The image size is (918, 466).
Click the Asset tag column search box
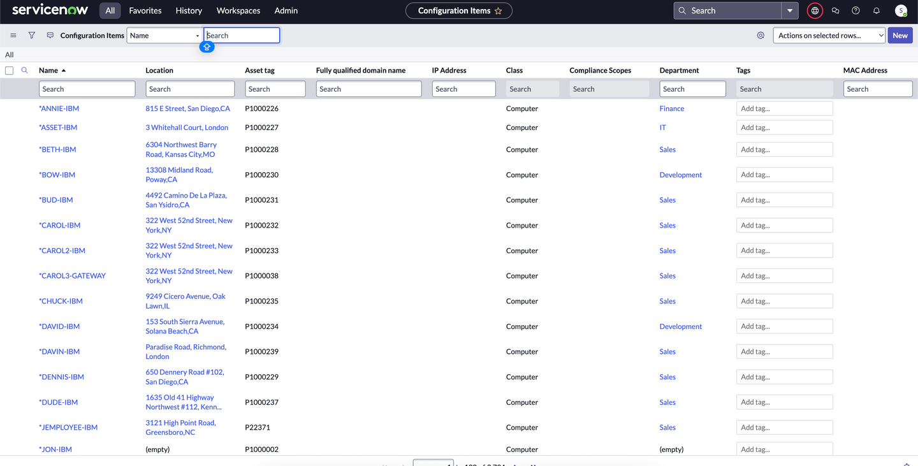pos(275,89)
